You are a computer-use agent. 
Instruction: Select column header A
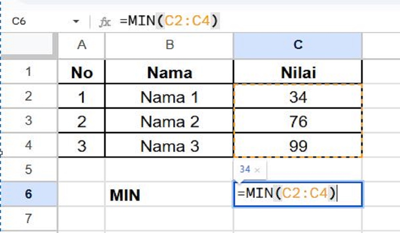(82, 46)
